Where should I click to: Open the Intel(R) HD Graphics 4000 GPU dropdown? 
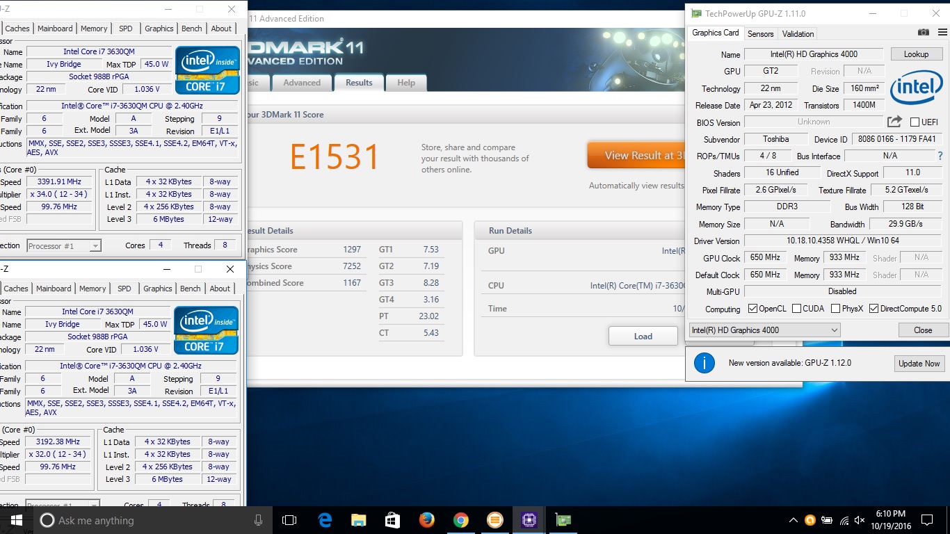764,330
